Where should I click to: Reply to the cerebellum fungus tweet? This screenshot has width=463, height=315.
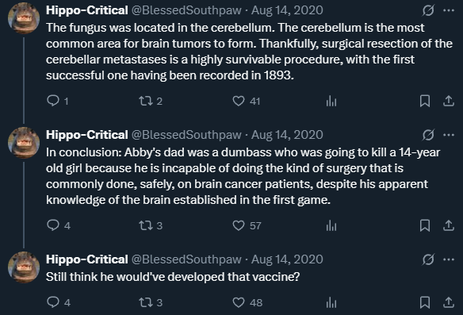[x=53, y=101]
